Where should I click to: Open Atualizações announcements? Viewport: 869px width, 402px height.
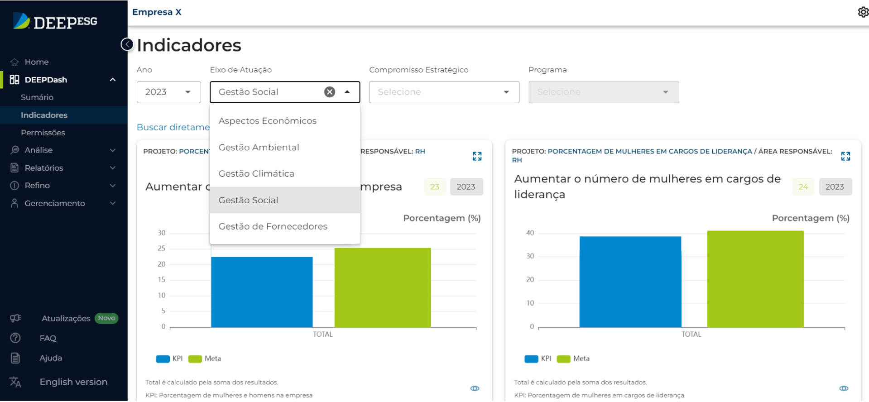click(x=66, y=319)
